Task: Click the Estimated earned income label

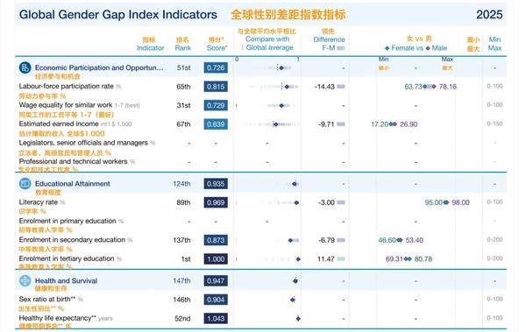Action: point(59,124)
